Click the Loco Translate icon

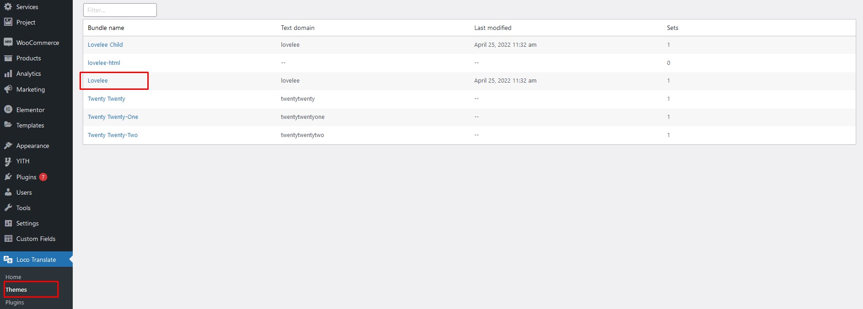(8, 260)
